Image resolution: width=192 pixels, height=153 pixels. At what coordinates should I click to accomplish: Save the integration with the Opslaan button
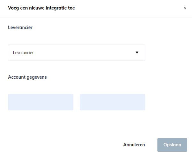point(172,145)
